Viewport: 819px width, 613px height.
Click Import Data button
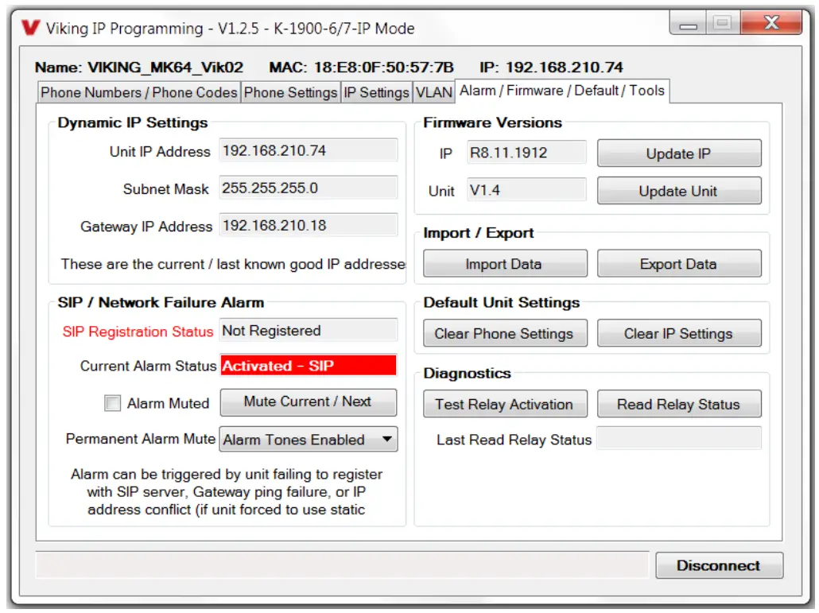point(505,263)
